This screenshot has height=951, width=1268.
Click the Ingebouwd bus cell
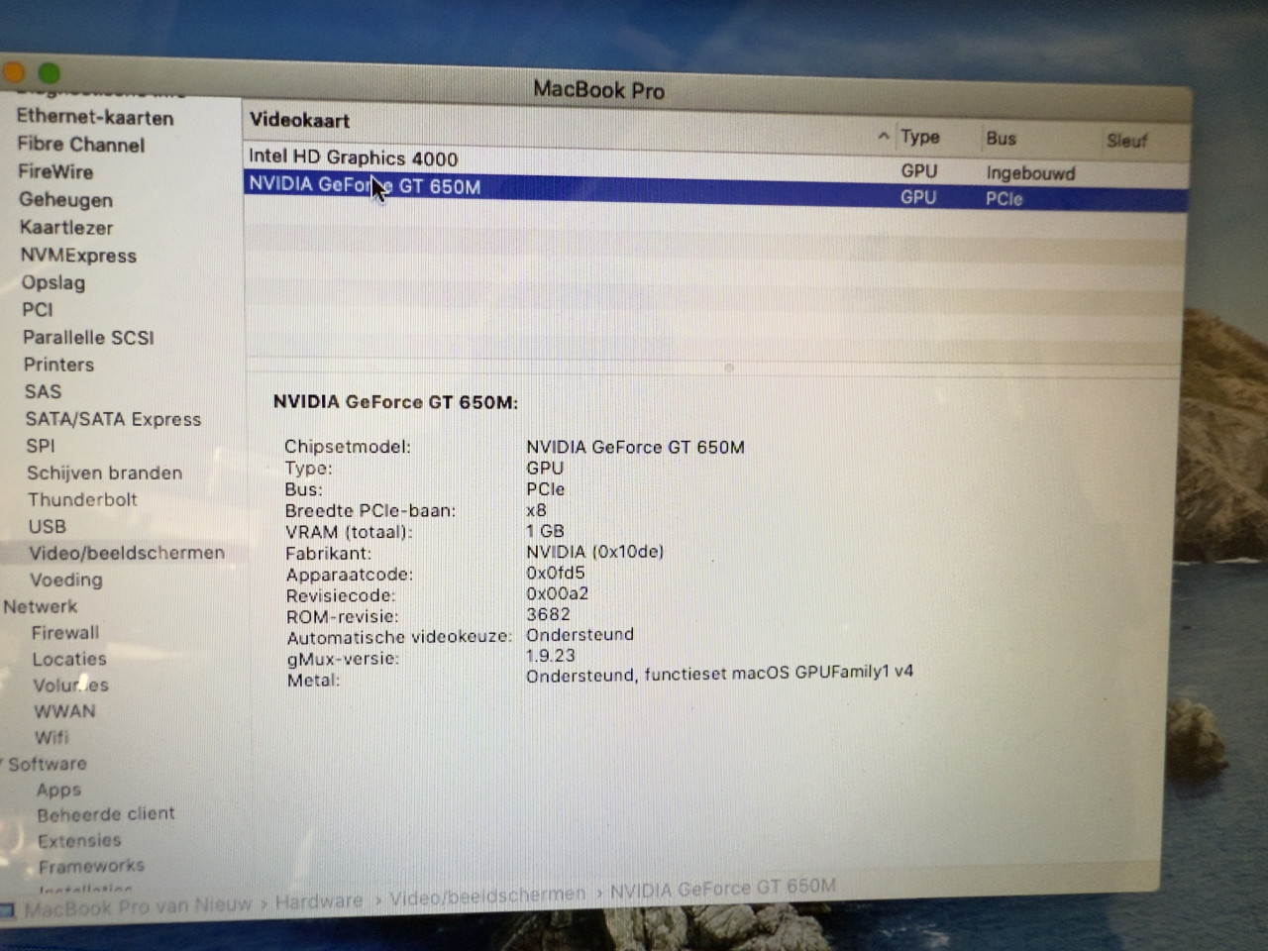[x=1030, y=173]
